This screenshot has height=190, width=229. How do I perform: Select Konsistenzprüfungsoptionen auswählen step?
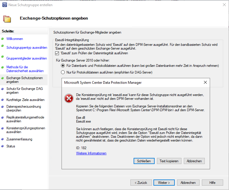[26, 130]
